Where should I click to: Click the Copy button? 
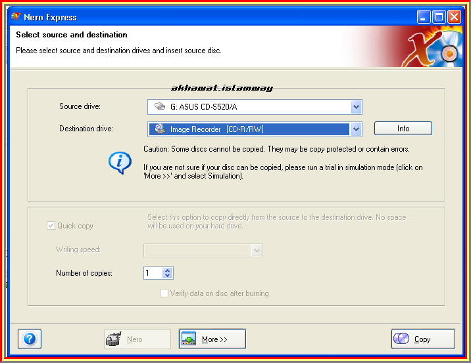(423, 339)
